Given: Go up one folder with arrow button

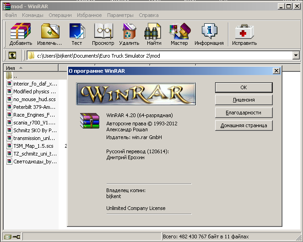Looking at the screenshot, I should click(x=12, y=56).
